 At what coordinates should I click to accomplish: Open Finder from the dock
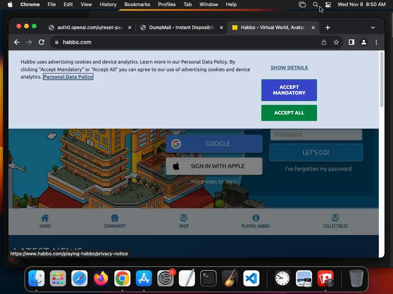[x=36, y=278]
